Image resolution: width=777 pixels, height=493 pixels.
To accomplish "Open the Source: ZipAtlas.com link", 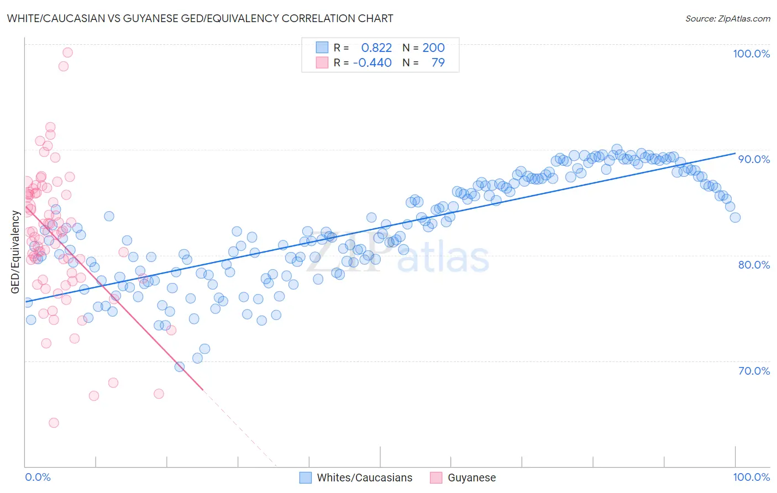I will pos(728,18).
